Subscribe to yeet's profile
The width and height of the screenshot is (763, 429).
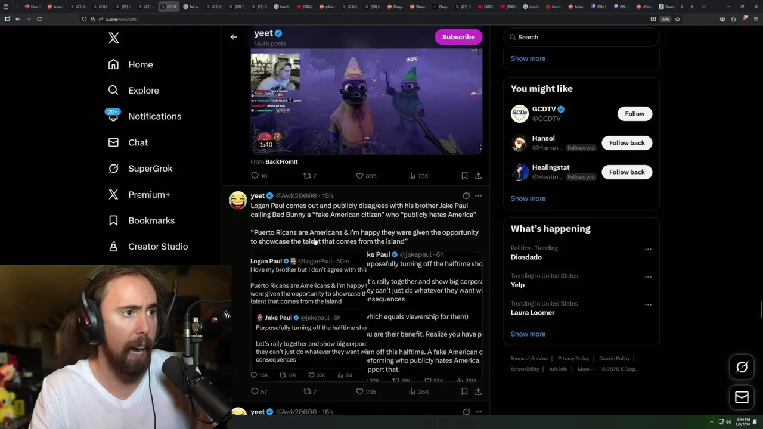(458, 37)
